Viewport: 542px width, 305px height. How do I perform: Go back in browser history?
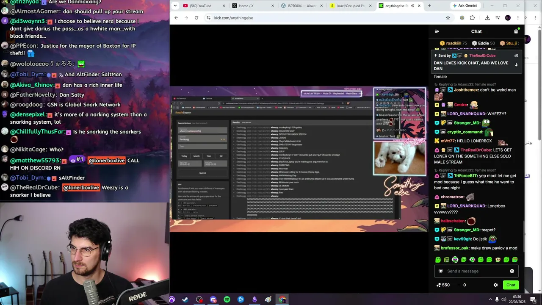pos(176,18)
